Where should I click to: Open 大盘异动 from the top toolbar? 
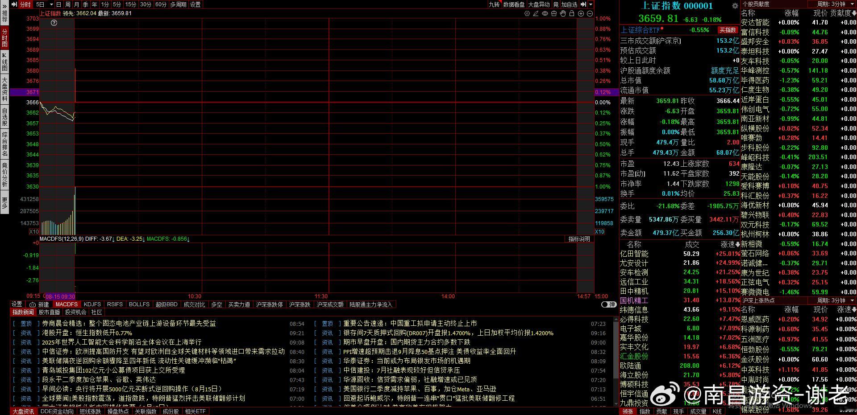(x=539, y=4)
